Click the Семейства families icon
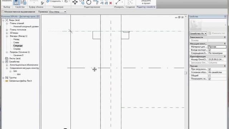 tap(7, 62)
